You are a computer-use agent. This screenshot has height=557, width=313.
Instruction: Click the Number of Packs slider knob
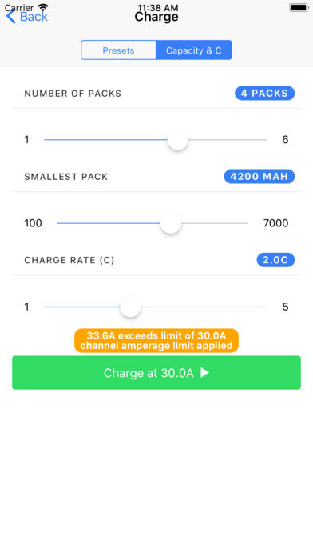178,139
